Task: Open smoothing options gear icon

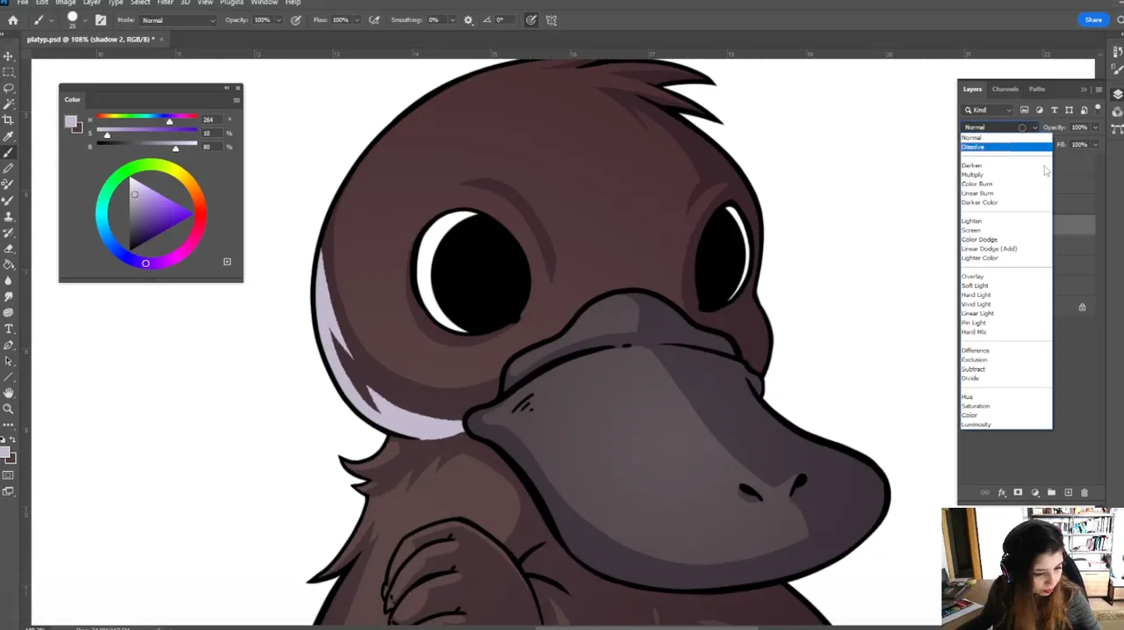Action: click(x=468, y=19)
